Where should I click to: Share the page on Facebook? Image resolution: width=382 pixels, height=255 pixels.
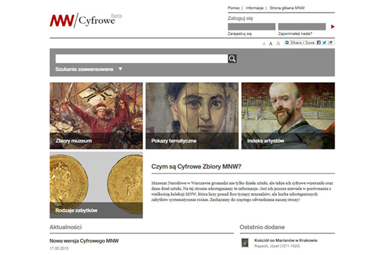pyautogui.click(x=319, y=43)
